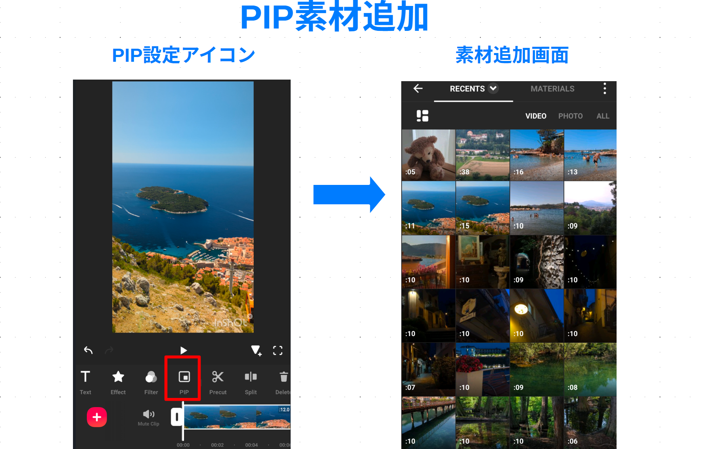This screenshot has width=705, height=449.
Task: Select the :10 wooden bridge video
Action: point(428,423)
